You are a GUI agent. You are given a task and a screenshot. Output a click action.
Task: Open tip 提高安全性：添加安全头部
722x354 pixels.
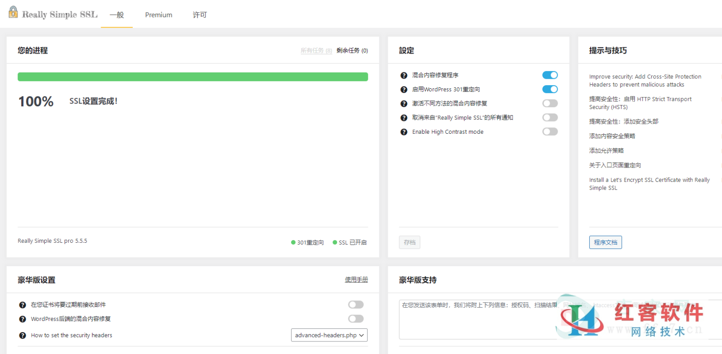[x=624, y=122]
